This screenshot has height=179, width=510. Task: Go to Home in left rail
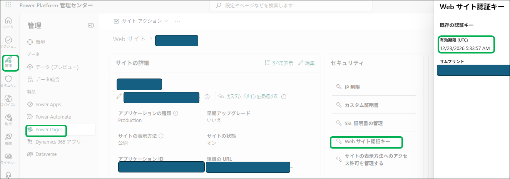[x=8, y=23]
